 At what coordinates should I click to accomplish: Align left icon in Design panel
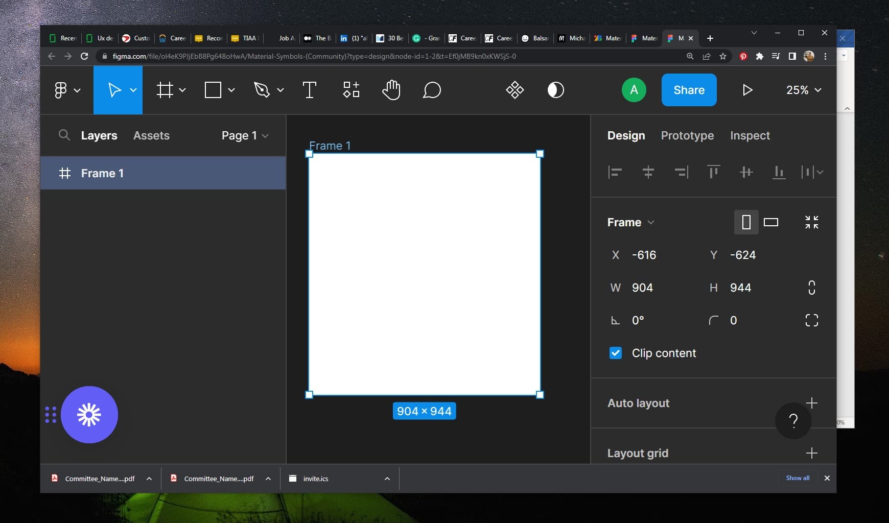pyautogui.click(x=615, y=172)
